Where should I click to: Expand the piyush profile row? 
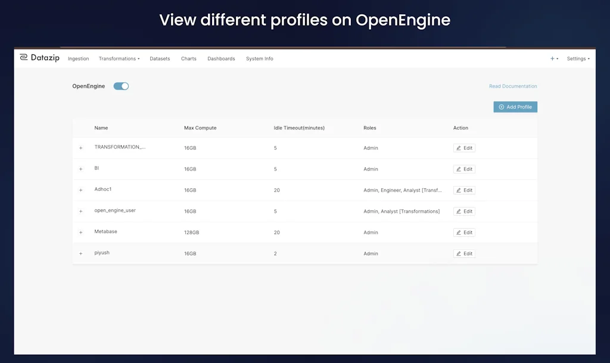(81, 253)
